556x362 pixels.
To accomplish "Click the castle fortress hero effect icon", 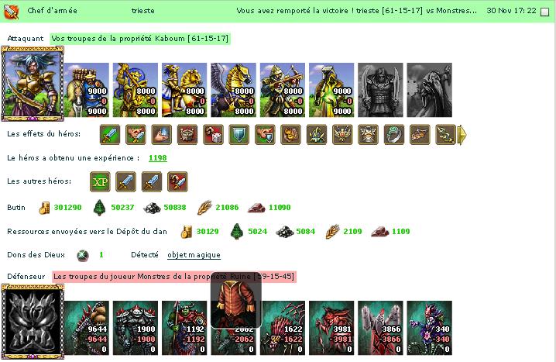I will tap(187, 135).
